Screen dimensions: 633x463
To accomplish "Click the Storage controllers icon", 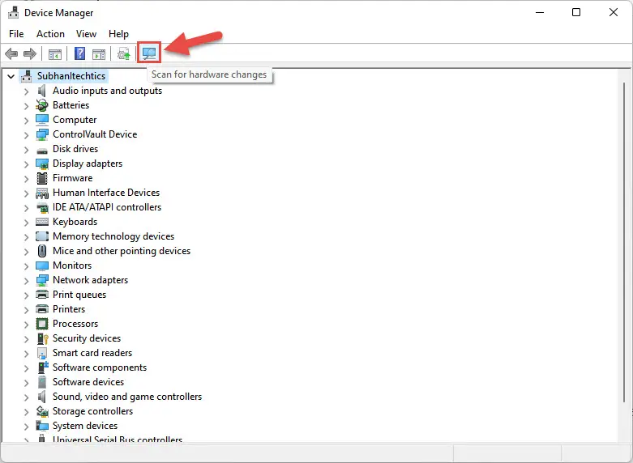I will (x=42, y=411).
